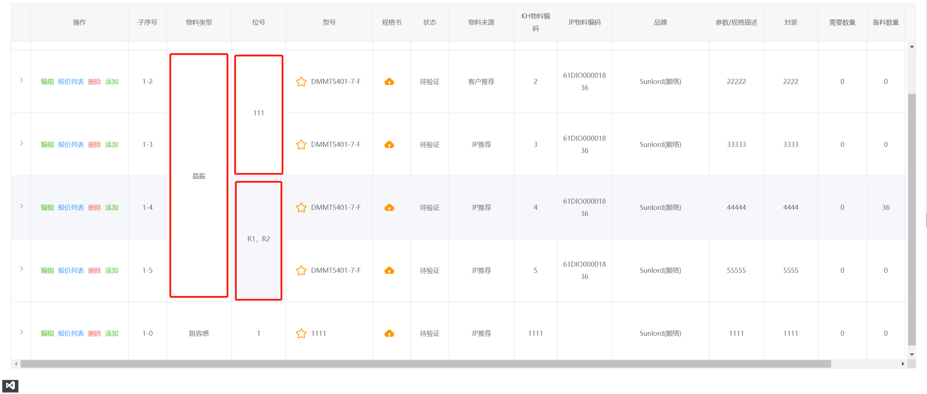Open the spec sheet cloud icon in row 1-3
The width and height of the screenshot is (927, 394).
[389, 144]
